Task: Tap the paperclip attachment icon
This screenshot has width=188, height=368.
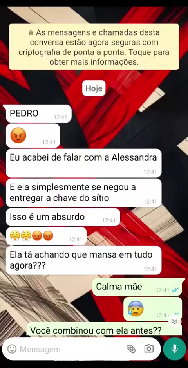Action: click(x=131, y=349)
